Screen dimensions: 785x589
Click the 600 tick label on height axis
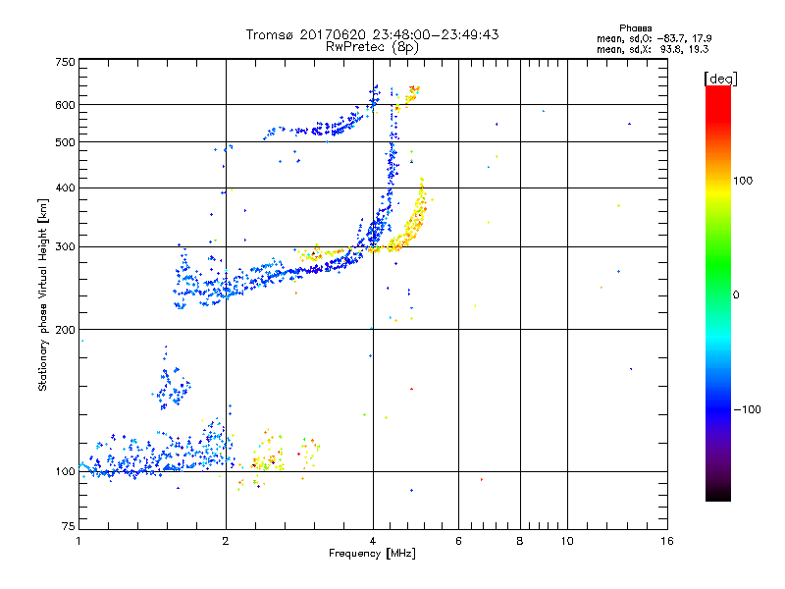pyautogui.click(x=65, y=105)
